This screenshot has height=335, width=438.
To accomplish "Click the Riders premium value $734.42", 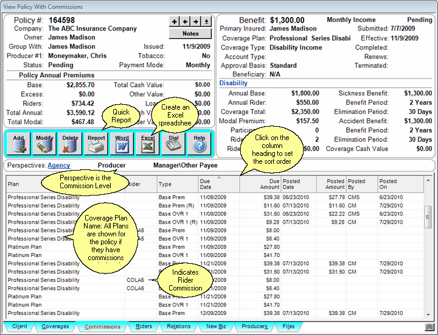I will 83,104.
